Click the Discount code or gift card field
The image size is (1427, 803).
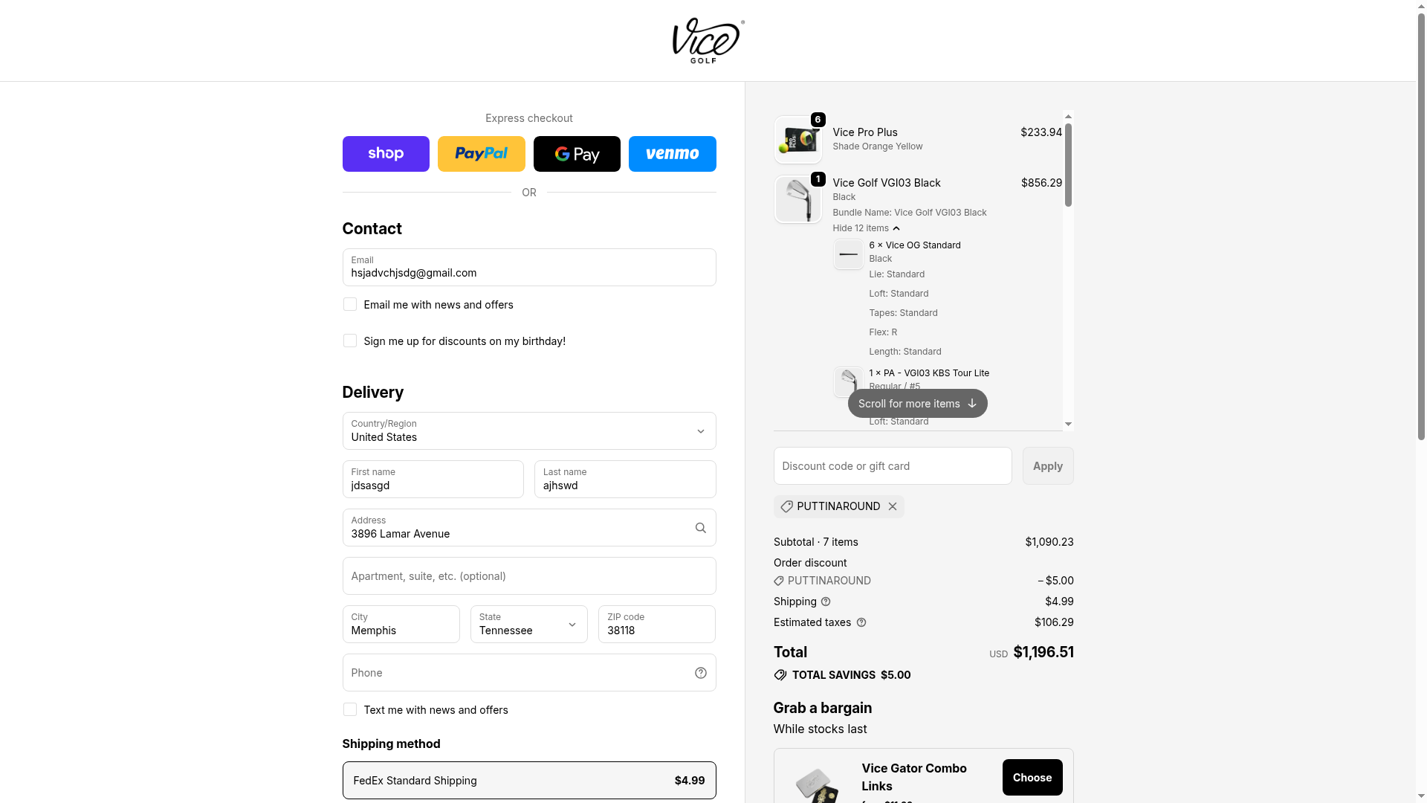tap(892, 466)
